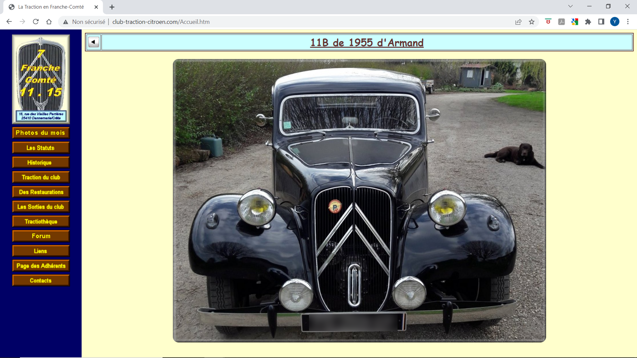The image size is (637, 358).
Task: Click the 11B de 1955 d'Armand link
Action: [367, 42]
